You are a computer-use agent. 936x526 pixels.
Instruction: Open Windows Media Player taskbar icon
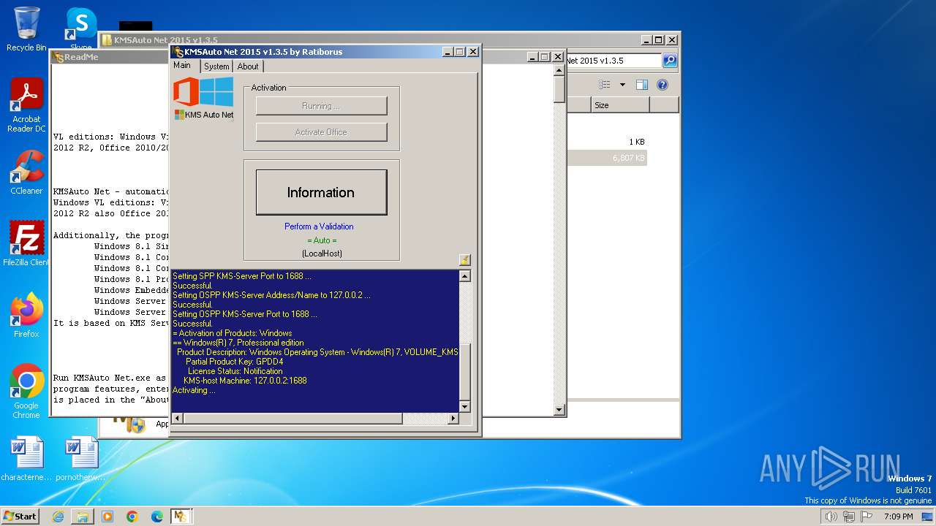point(107,517)
